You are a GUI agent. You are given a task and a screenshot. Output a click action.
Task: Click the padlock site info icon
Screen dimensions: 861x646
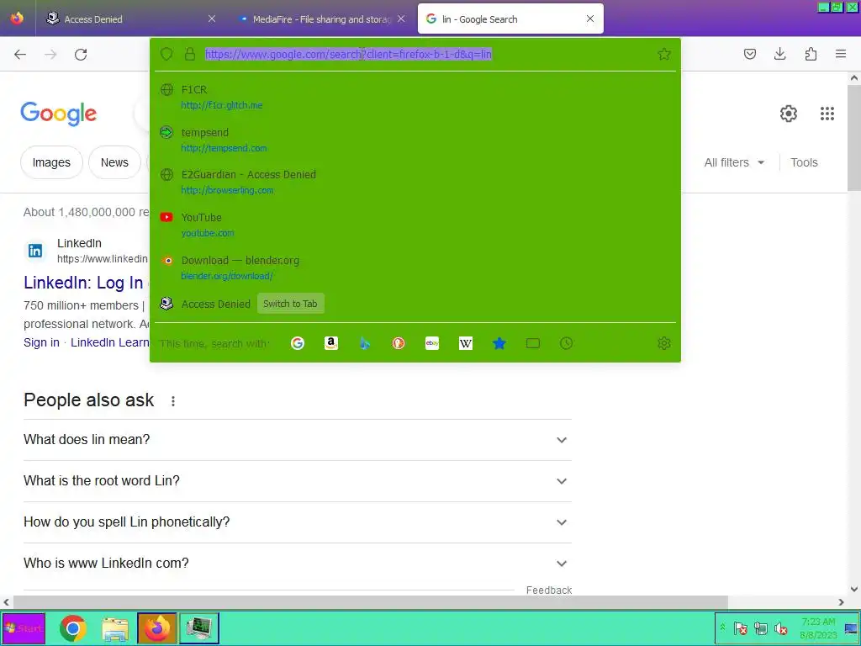189,54
